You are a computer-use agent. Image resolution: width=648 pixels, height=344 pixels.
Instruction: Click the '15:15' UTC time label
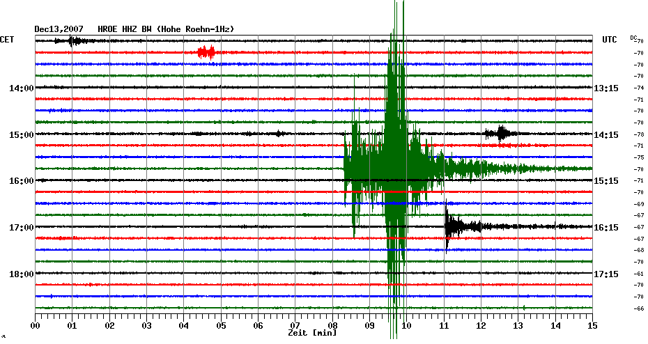pos(606,181)
